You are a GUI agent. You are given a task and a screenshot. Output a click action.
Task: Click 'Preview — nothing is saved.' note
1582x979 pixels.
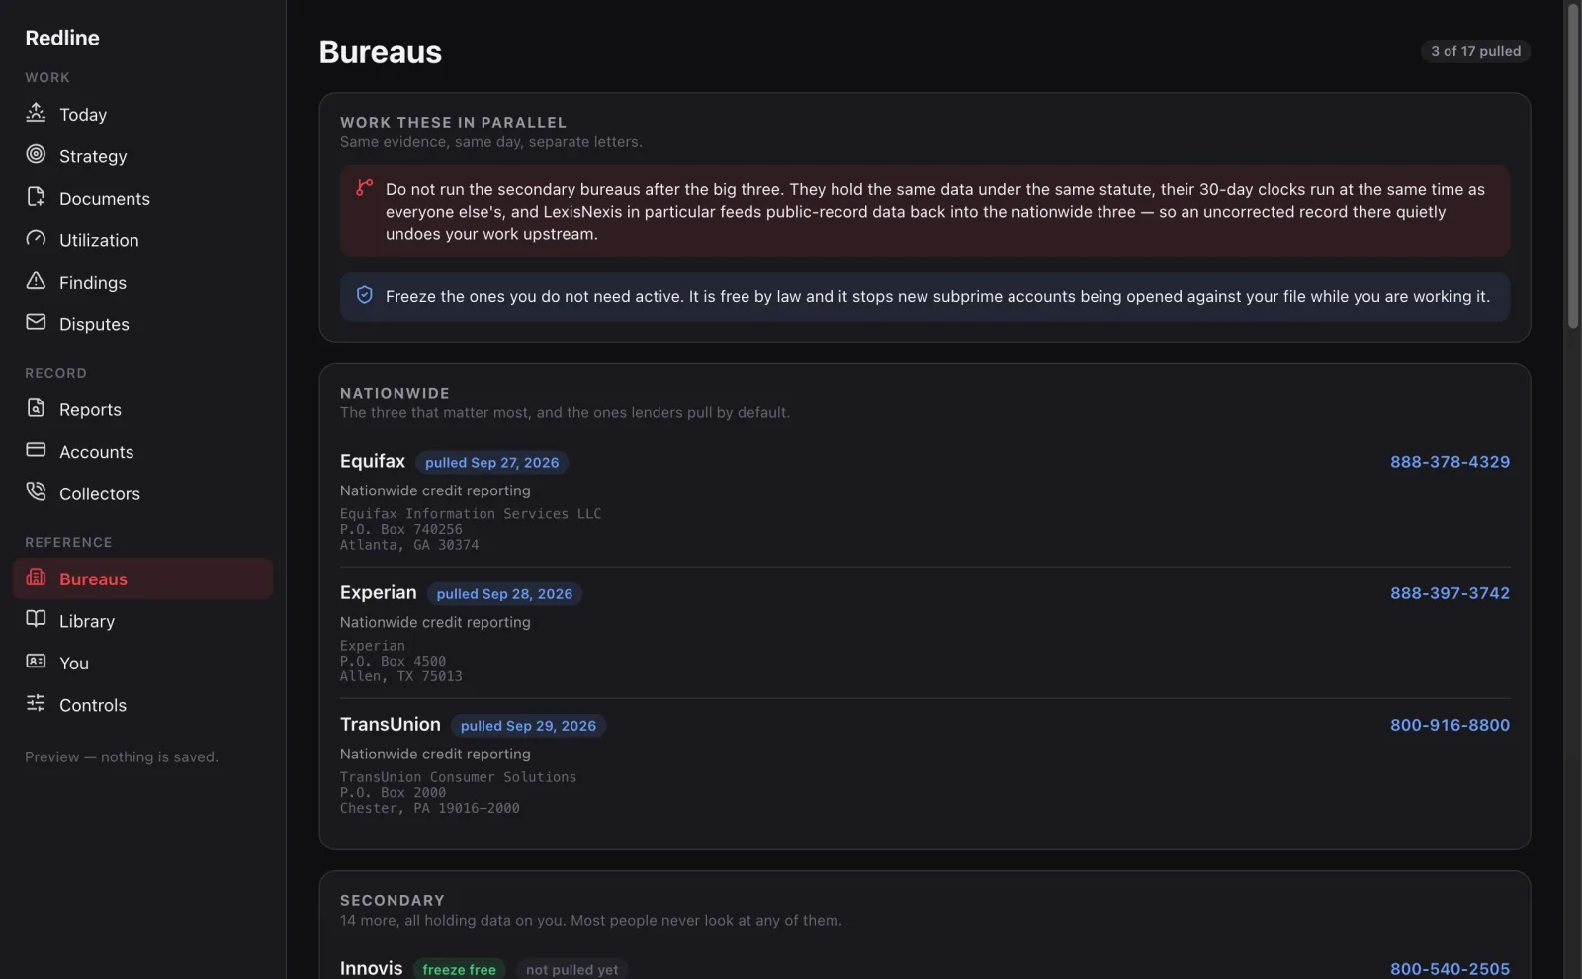(122, 756)
